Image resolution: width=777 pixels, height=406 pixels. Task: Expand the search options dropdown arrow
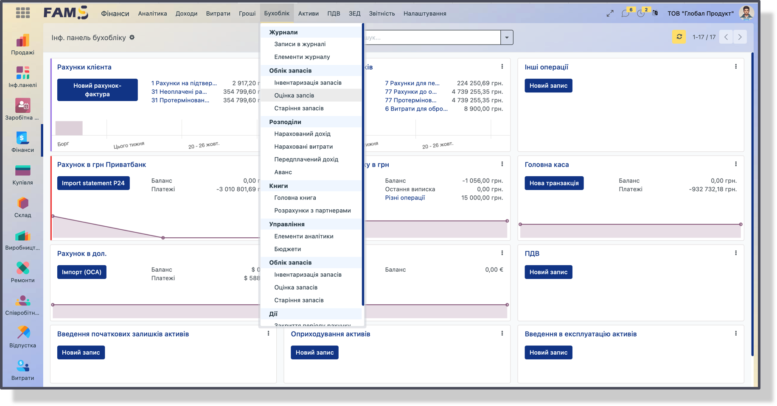[x=507, y=37]
